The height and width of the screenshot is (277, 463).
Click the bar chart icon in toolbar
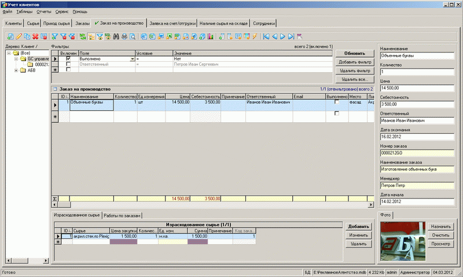(210, 36)
